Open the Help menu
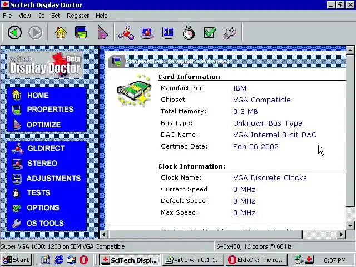Image resolution: width=356 pixels, height=267 pixels. tap(101, 16)
